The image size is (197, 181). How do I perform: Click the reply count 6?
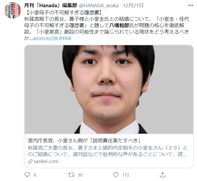(x=35, y=175)
